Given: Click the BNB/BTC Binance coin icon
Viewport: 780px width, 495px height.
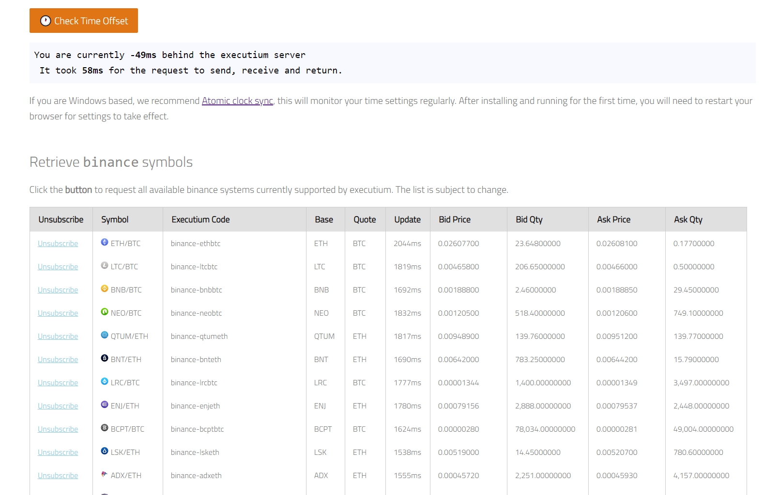Looking at the screenshot, I should coord(105,289).
